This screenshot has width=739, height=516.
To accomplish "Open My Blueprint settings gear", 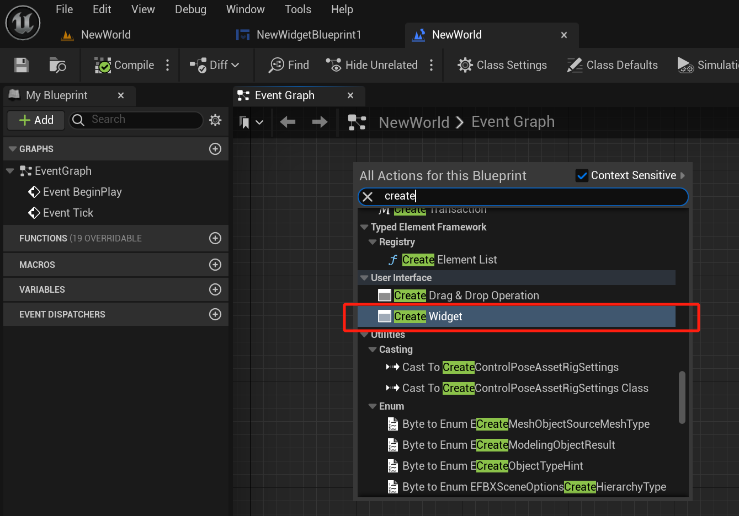I will click(215, 120).
